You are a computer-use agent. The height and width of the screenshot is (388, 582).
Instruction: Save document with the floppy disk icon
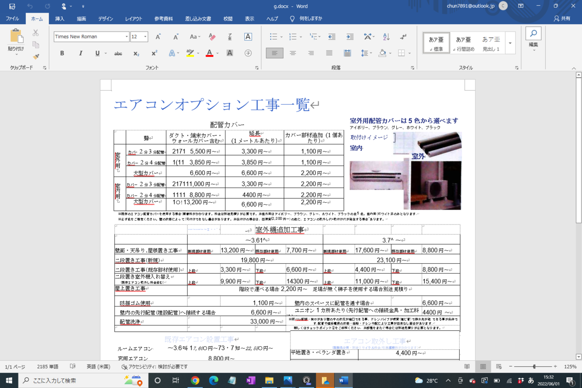coord(12,6)
